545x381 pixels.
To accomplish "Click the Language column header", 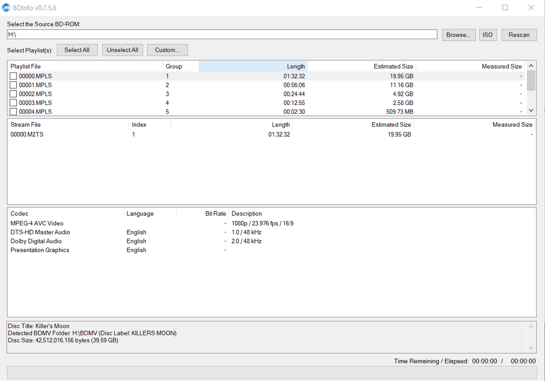I will point(150,213).
